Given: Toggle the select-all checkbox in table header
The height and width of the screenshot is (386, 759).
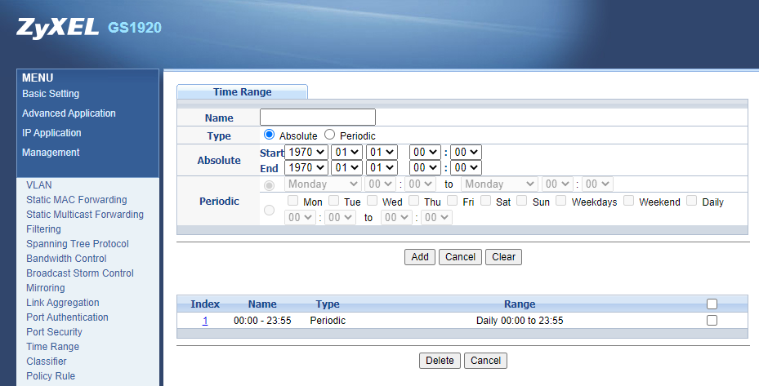Looking at the screenshot, I should (x=712, y=304).
